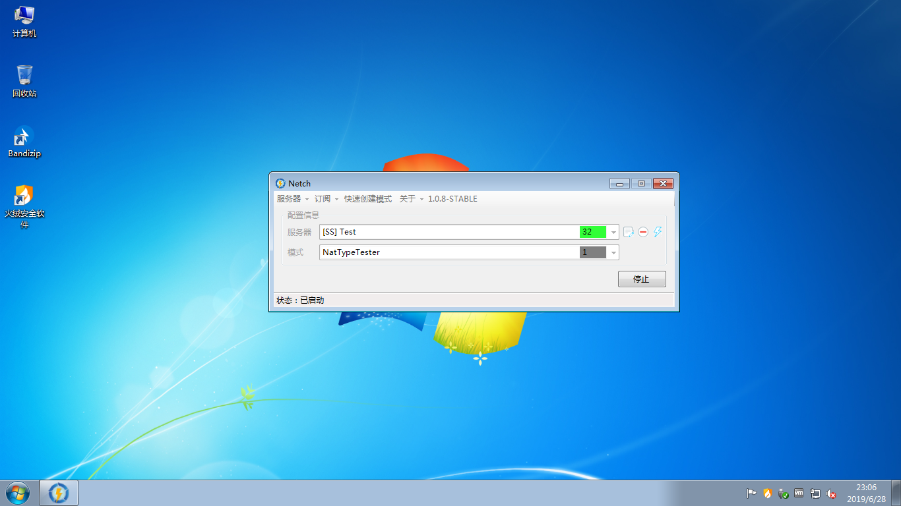Click the edit server icon
The height and width of the screenshot is (506, 901).
(629, 232)
